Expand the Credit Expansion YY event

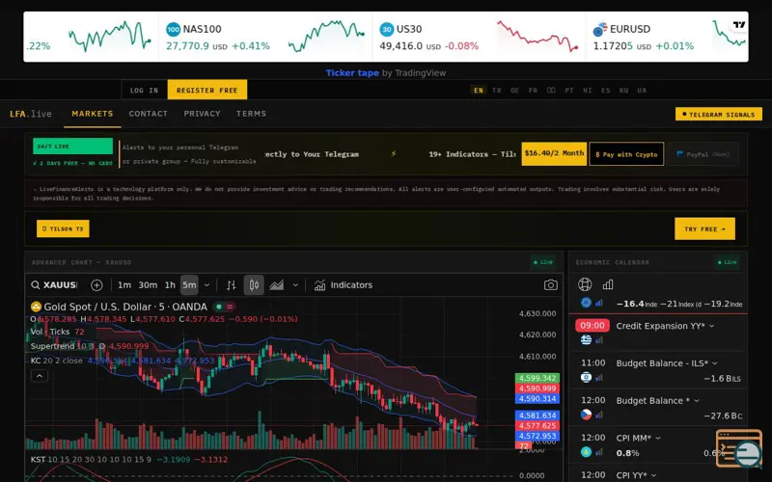click(x=665, y=326)
